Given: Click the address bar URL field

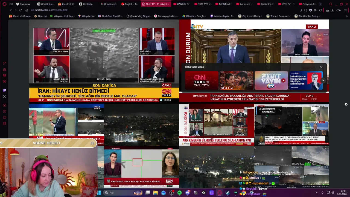Looking at the screenshot, I should click(x=161, y=10).
